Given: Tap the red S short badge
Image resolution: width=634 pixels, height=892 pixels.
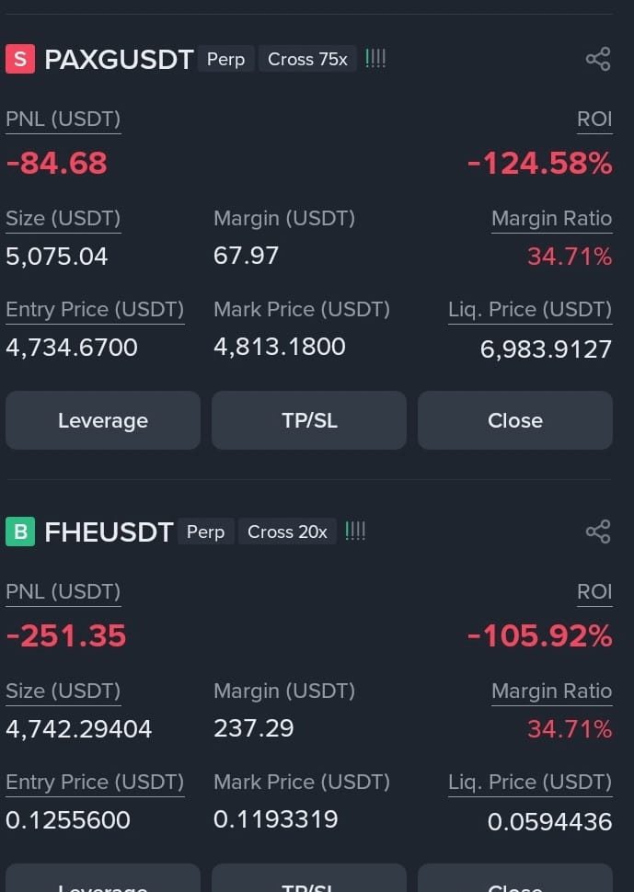Looking at the screenshot, I should [20, 59].
